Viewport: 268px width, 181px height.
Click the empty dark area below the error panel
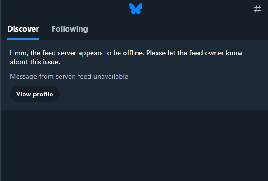pos(134,145)
